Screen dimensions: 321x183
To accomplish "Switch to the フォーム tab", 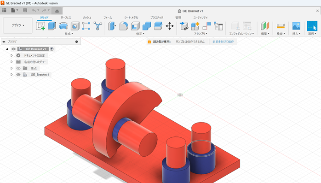I will pyautogui.click(x=108, y=18).
